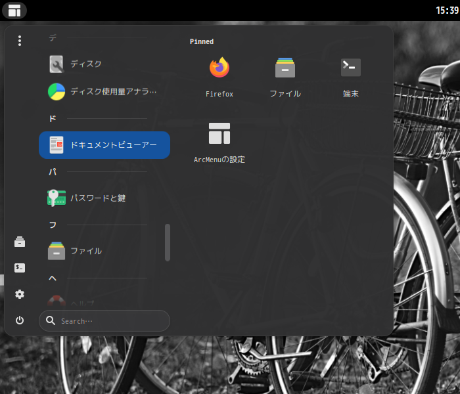460x394 pixels.
Task: Open pinned ファイル file manager
Action: click(x=285, y=77)
